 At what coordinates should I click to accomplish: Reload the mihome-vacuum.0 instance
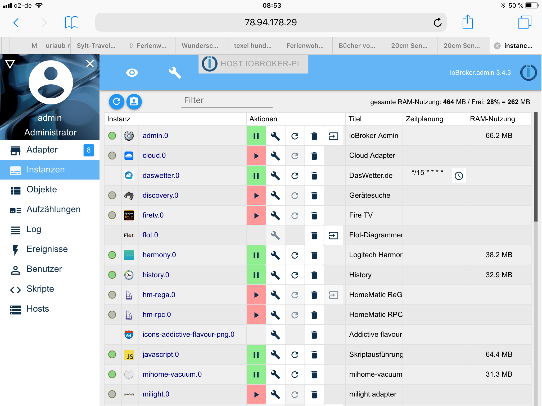pyautogui.click(x=295, y=375)
